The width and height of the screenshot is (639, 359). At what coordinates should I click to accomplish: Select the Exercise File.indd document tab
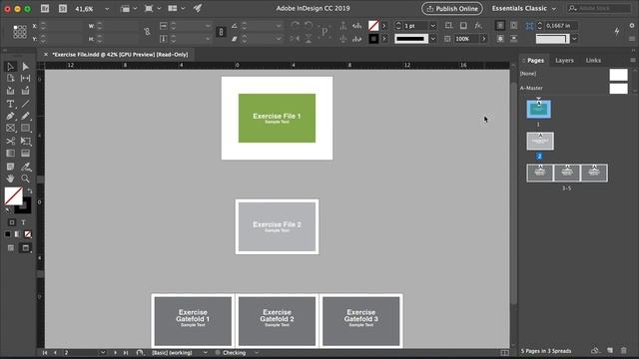point(120,54)
